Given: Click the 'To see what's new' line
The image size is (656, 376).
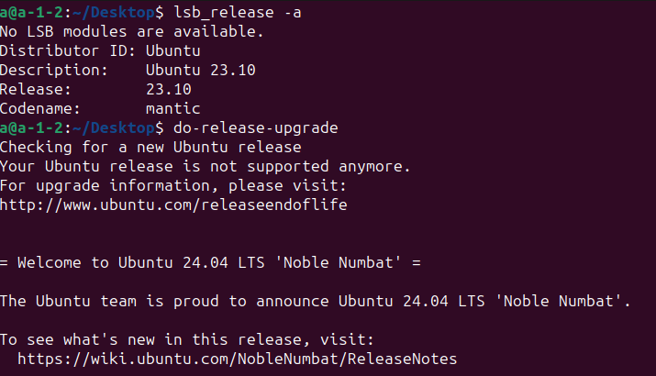Looking at the screenshot, I should tap(186, 339).
